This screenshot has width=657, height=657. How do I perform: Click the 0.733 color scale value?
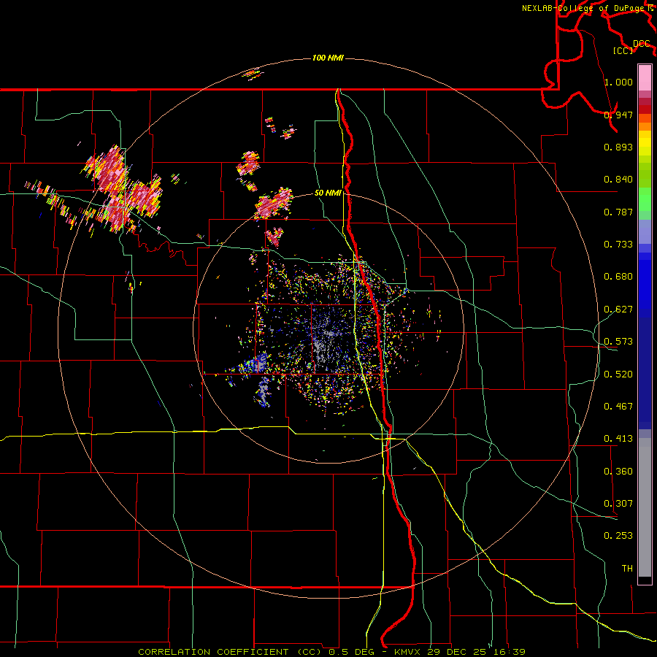point(618,245)
